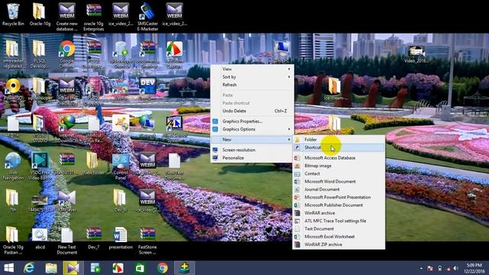Select the Dev_7 archive icon

pyautogui.click(x=93, y=238)
